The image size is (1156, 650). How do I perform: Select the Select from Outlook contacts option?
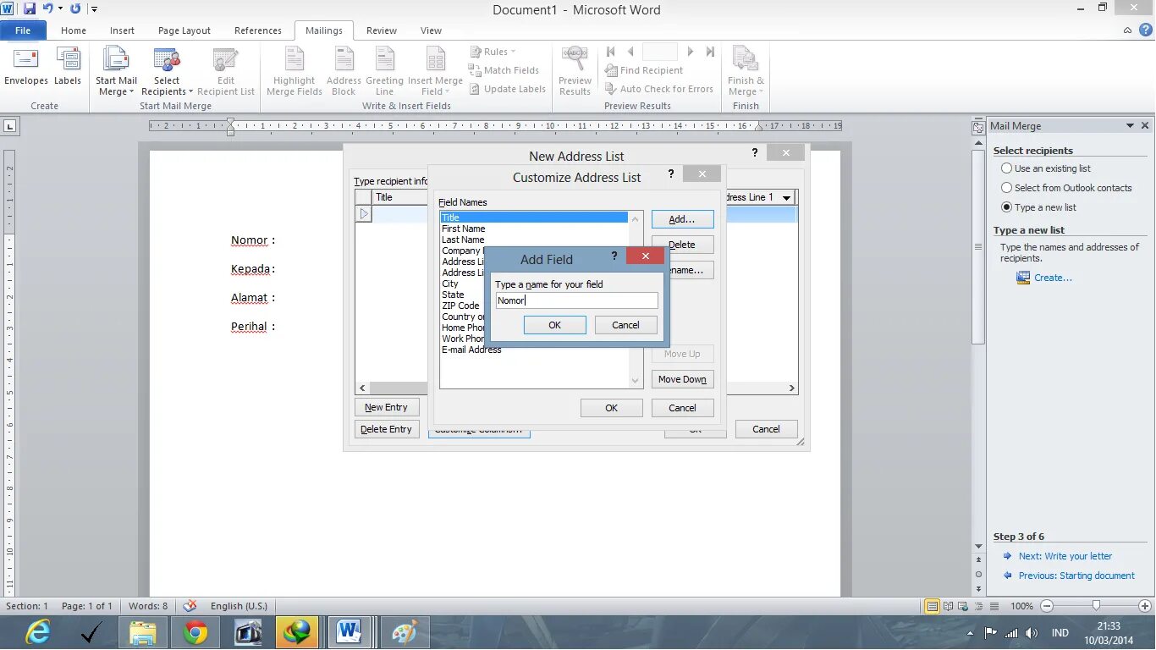[1066, 188]
